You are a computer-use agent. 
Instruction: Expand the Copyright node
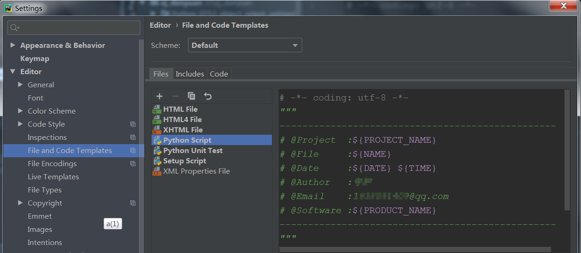pos(20,203)
